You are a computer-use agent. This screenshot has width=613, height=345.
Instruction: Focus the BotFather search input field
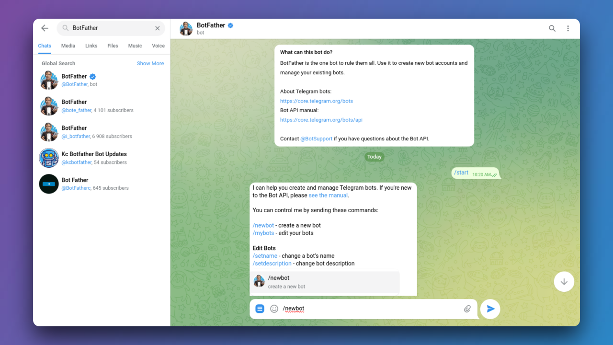[111, 28]
